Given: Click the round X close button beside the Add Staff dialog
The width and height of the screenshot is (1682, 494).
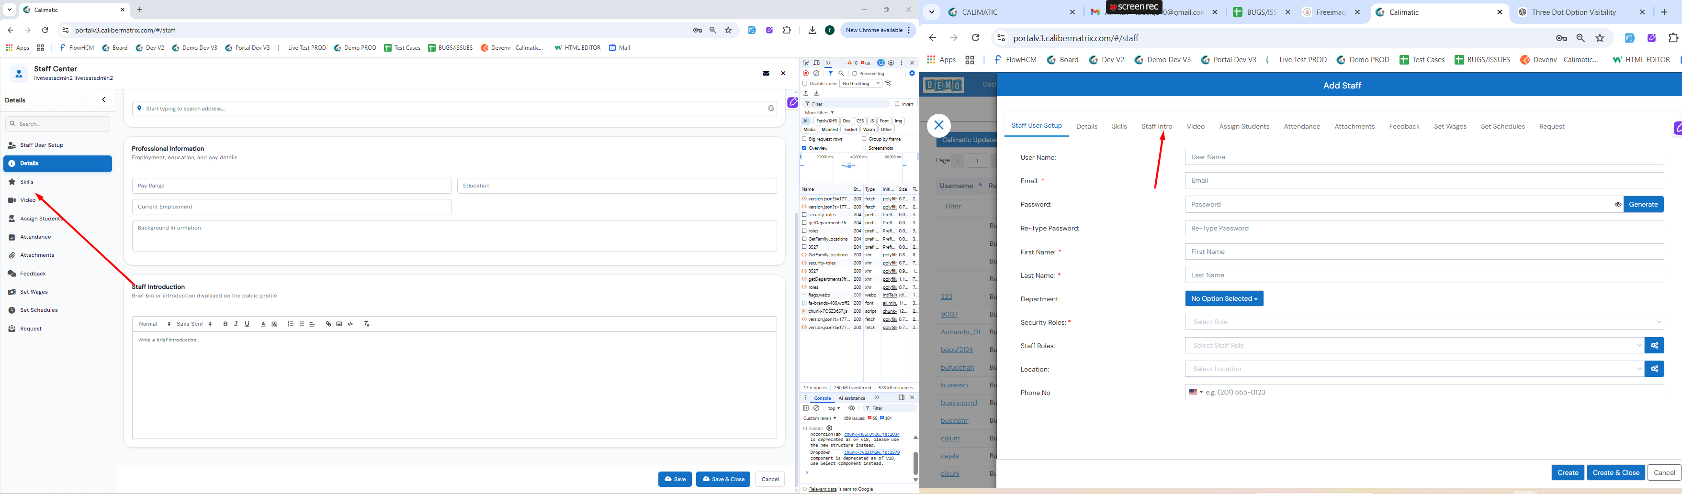Looking at the screenshot, I should 938,125.
